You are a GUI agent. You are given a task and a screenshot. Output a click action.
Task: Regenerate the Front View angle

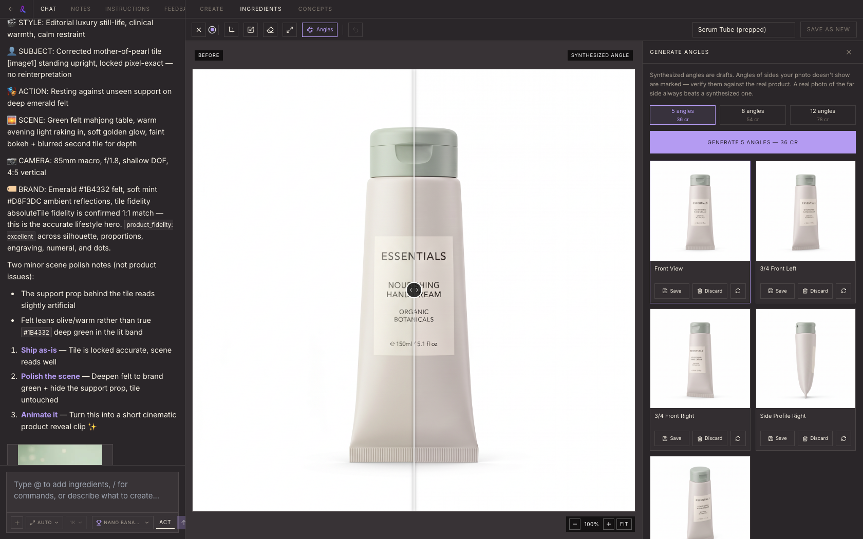coord(738,291)
